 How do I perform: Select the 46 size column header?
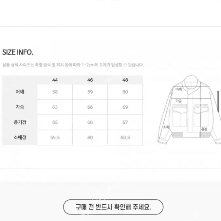[x=90, y=80]
